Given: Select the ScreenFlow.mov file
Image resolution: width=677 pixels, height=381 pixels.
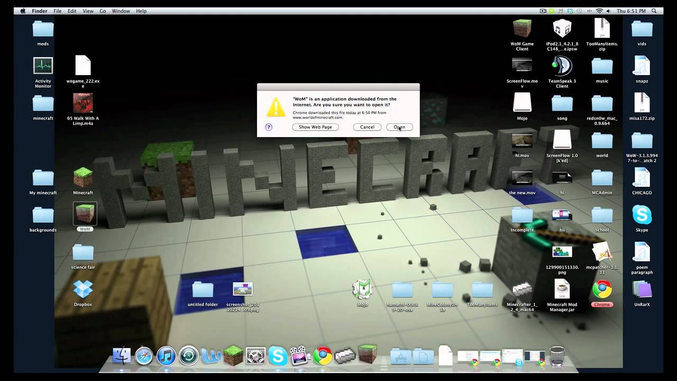Looking at the screenshot, I should [x=522, y=66].
